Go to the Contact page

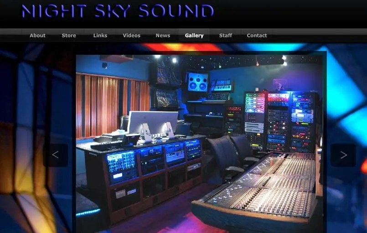[257, 36]
